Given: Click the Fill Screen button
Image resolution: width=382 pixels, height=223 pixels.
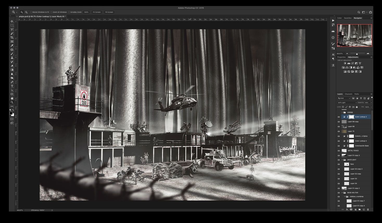Looking at the screenshot, I should [x=109, y=12].
